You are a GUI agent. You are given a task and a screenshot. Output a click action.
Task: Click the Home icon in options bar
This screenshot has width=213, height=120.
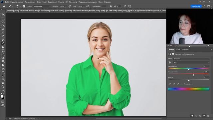click(x=4, y=6)
